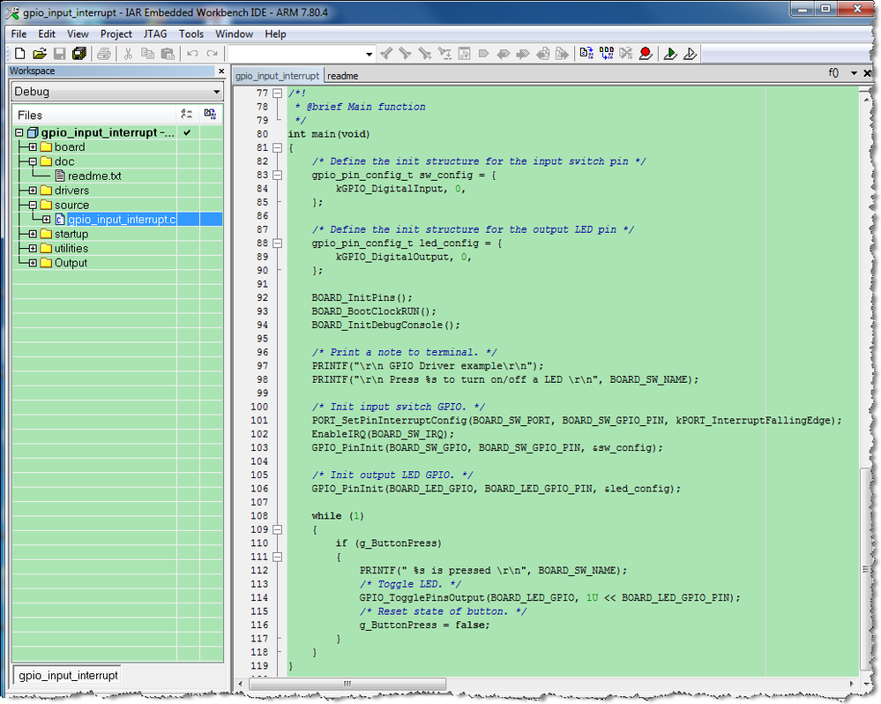Click the Save All toolbar icon
This screenshot has height=704, width=881.
(79, 54)
